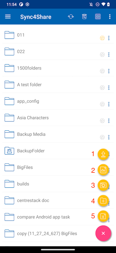The width and height of the screenshot is (116, 253).
Task: Tap the yellow upload file button
Action: click(x=103, y=154)
